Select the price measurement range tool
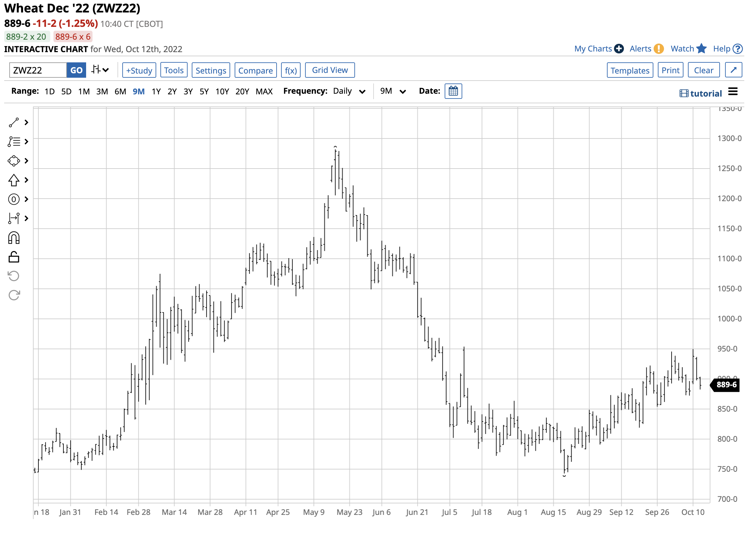The image size is (751, 536). pos(13,218)
